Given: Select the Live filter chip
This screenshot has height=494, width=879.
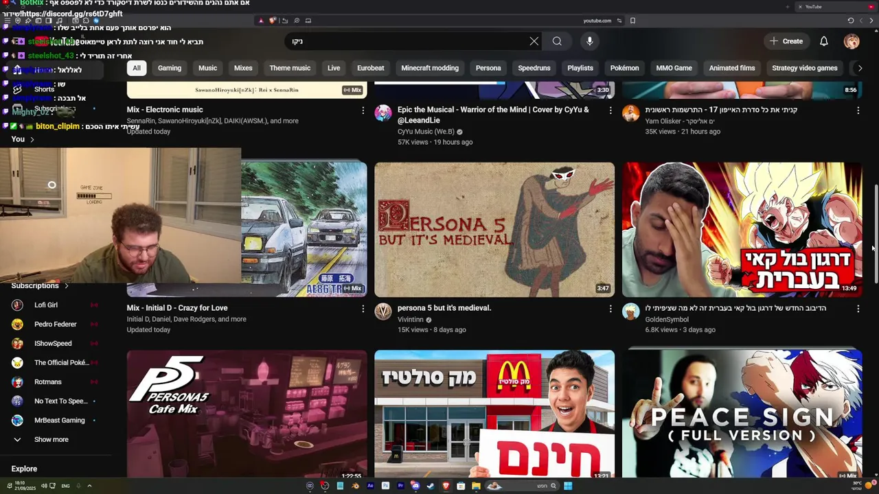Looking at the screenshot, I should pos(334,68).
